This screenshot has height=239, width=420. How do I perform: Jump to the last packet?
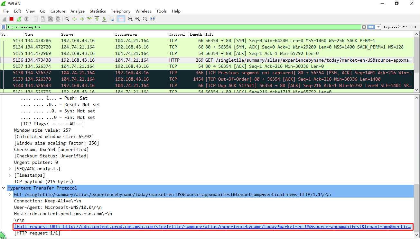104,19
